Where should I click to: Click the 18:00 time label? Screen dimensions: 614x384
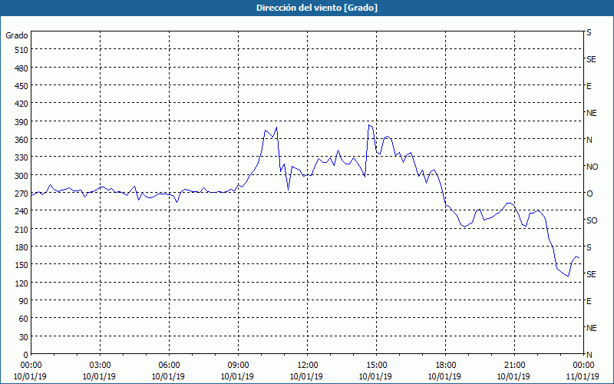[x=445, y=366]
